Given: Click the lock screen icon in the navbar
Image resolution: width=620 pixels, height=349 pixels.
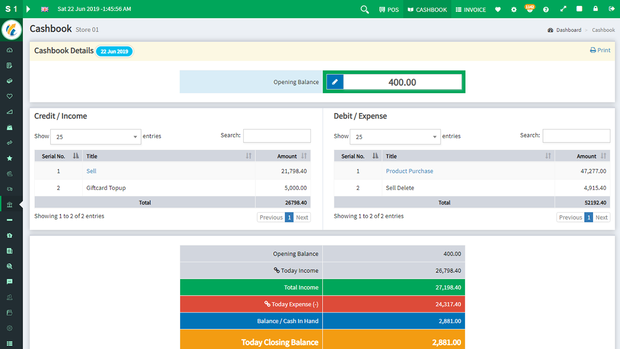Looking at the screenshot, I should click(595, 9).
